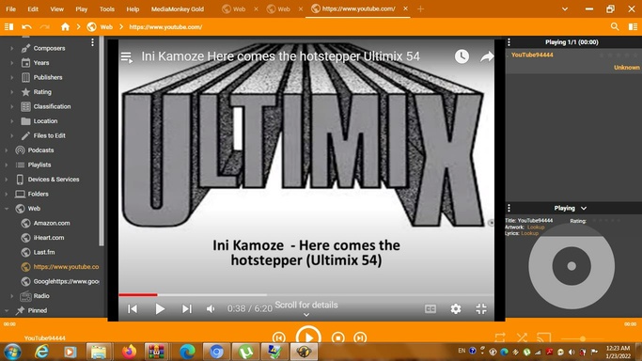Select Amazon.com in the Web tree
This screenshot has height=361, width=642.
[x=52, y=223]
